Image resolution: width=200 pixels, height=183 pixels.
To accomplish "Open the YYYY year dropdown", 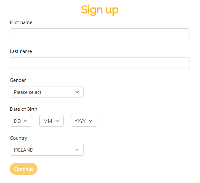I will 84,121.
